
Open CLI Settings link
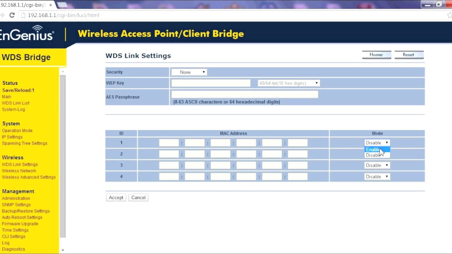(x=14, y=236)
